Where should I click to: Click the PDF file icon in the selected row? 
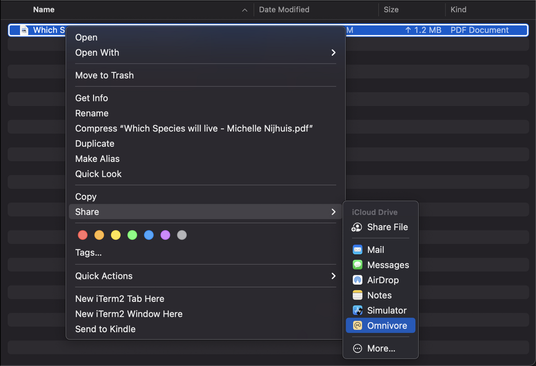(x=24, y=30)
